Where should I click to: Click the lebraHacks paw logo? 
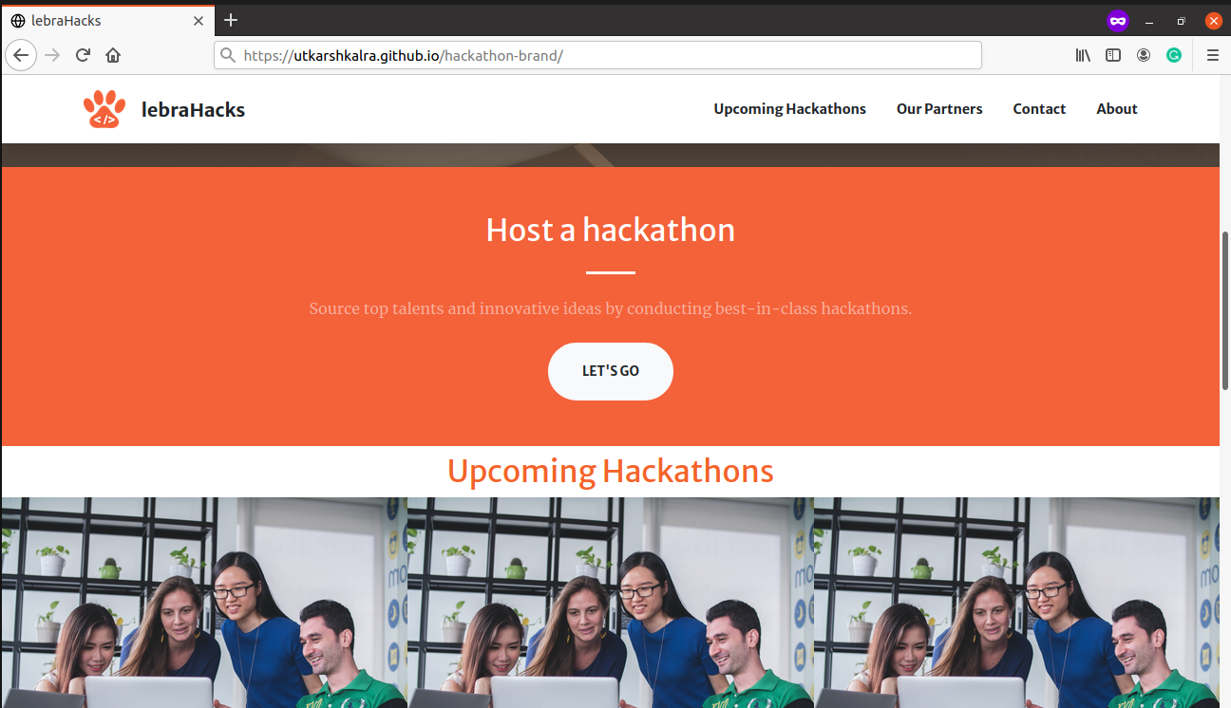[104, 109]
